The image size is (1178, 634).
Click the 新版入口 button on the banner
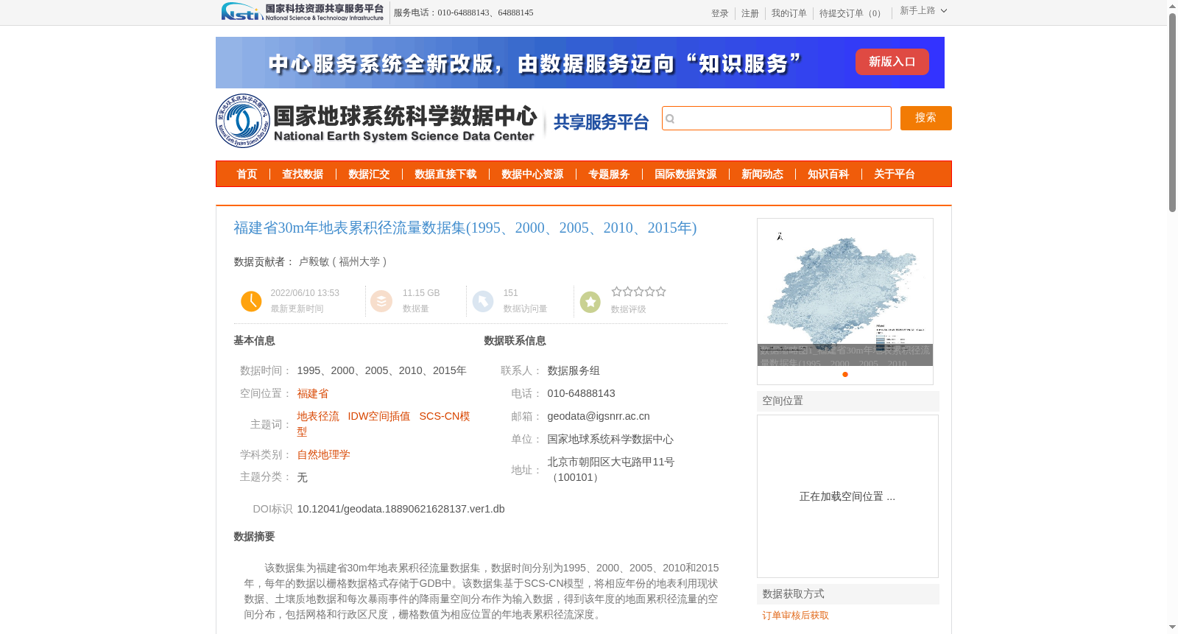(892, 62)
